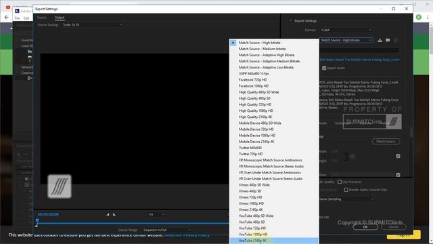The height and width of the screenshot is (244, 433).
Task: Enable the Use Previews checkbox
Action: point(340,182)
